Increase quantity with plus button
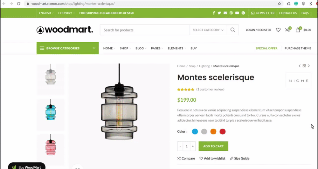The image size is (318, 169). [193, 146]
